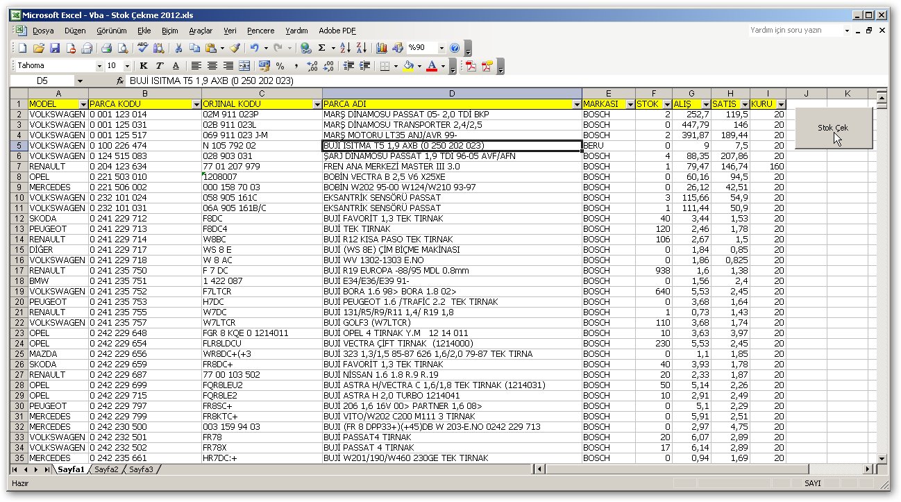Image resolution: width=901 pixels, height=502 pixels.
Task: Expand the %90 zoom dropdown
Action: point(441,48)
